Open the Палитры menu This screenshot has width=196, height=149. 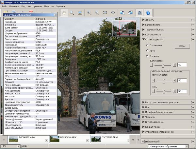[49, 6]
